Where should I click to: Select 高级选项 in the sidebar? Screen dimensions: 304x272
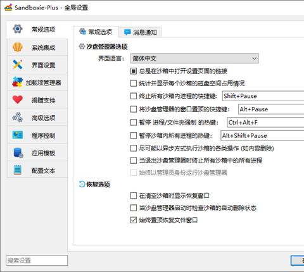pyautogui.click(x=37, y=117)
